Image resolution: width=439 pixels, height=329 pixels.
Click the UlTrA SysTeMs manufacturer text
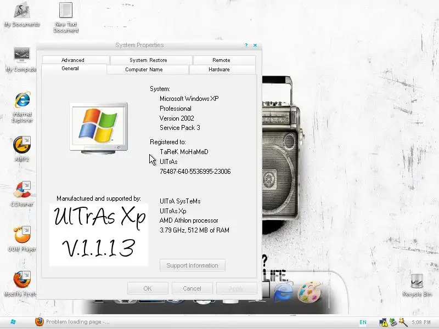[x=180, y=201]
